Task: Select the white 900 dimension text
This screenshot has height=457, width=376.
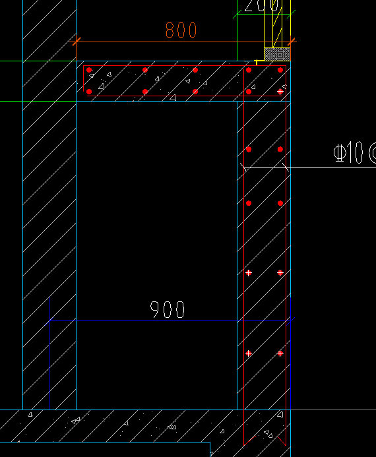Action: coord(168,309)
